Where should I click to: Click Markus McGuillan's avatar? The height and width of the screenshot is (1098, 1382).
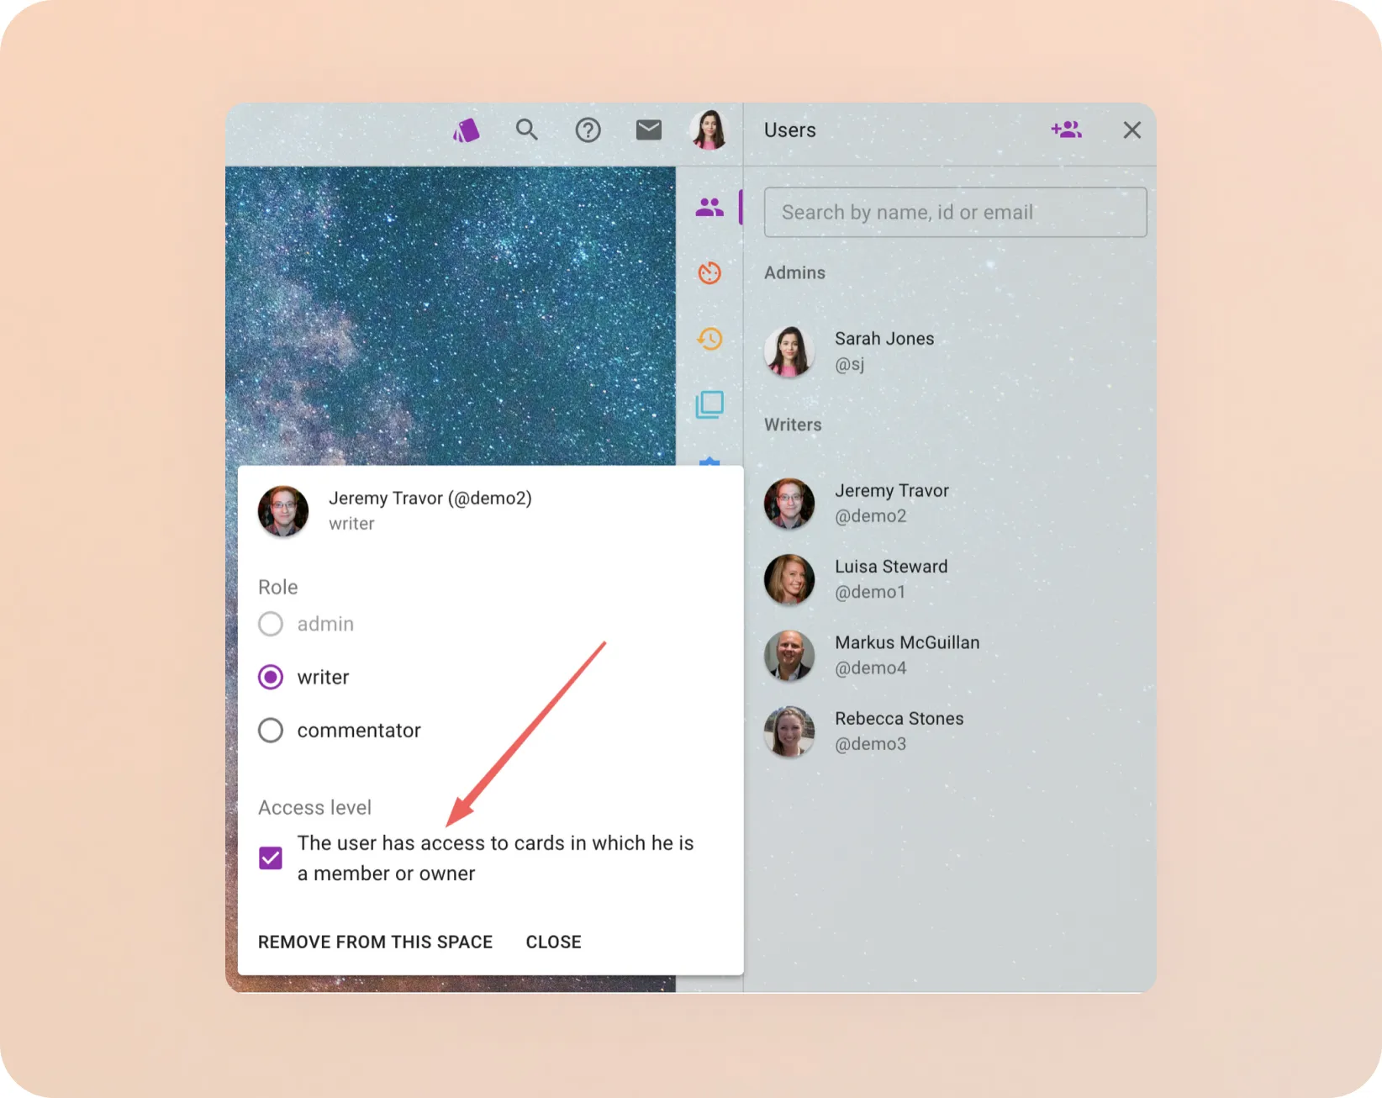pos(789,655)
